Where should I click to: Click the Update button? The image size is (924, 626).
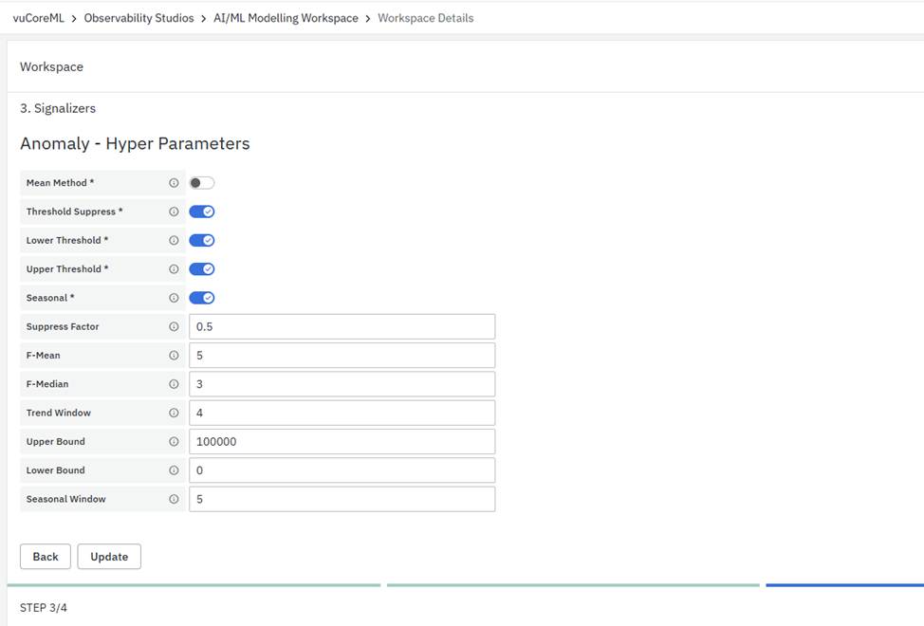coord(109,557)
